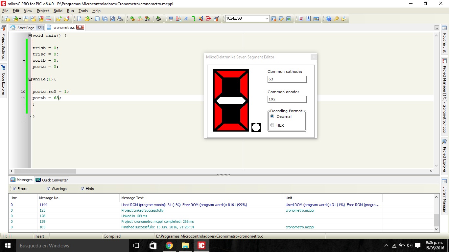
Task: Save the file using the floppy disk icon
Action: tap(97, 19)
